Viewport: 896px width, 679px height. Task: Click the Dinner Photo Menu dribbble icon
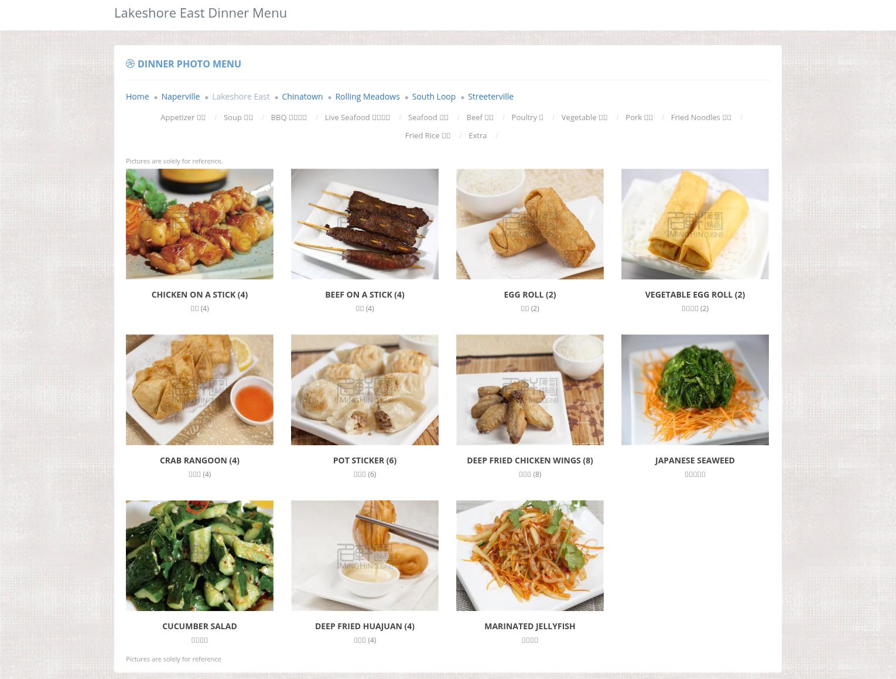coord(130,64)
